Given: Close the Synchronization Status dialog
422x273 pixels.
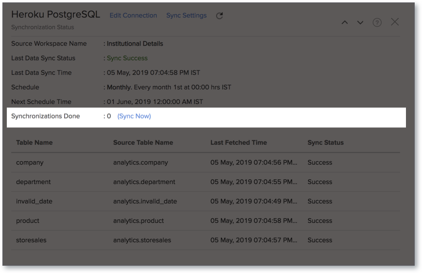Looking at the screenshot, I should [395, 22].
